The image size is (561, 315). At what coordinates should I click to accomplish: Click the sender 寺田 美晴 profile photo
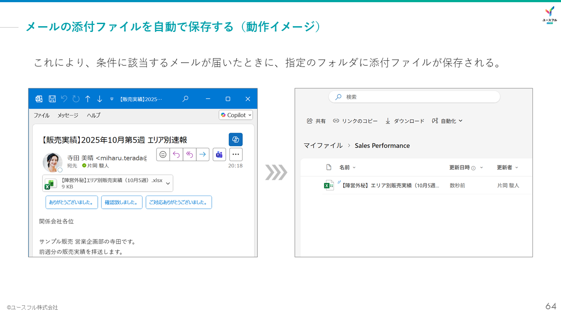coord(52,162)
